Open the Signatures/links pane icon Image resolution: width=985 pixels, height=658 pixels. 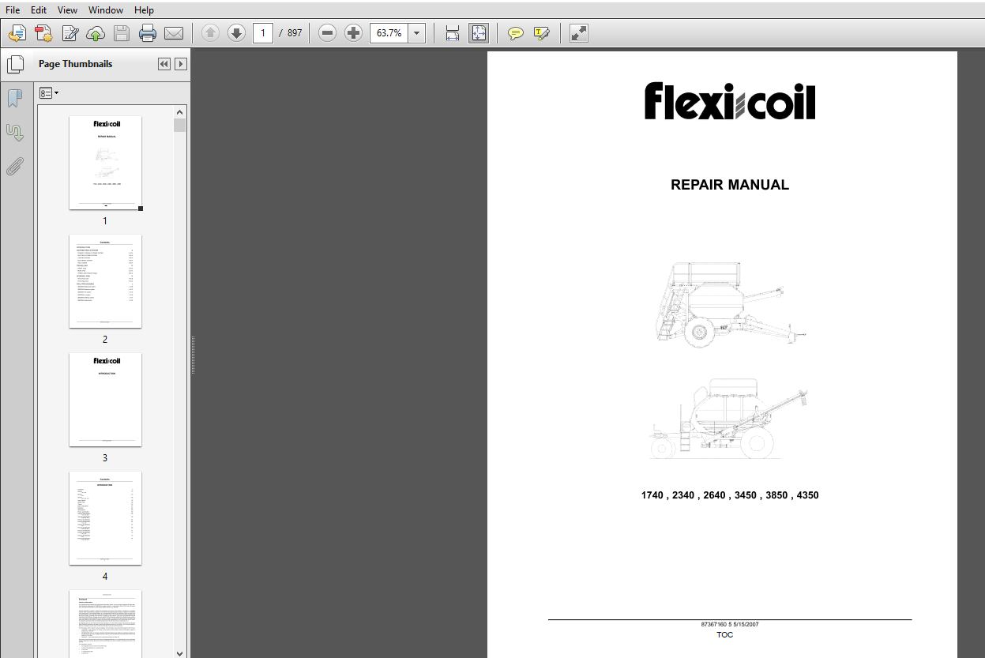pyautogui.click(x=14, y=132)
